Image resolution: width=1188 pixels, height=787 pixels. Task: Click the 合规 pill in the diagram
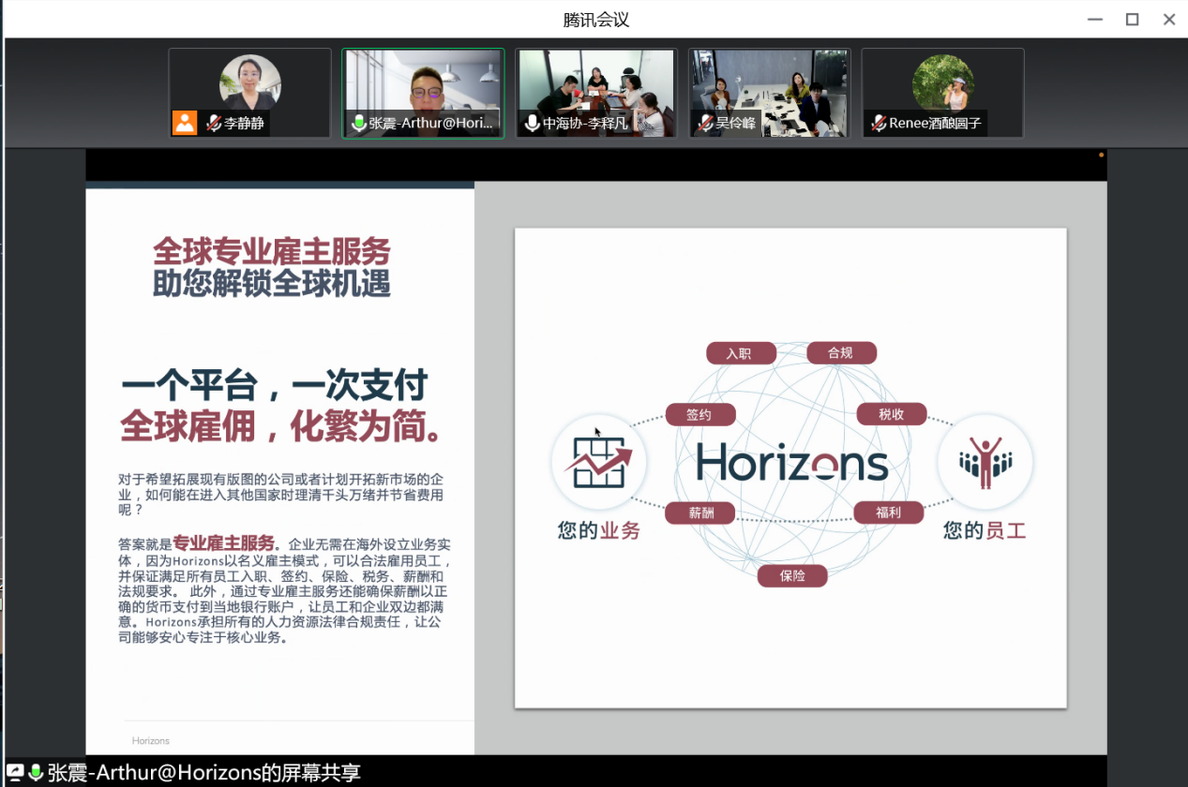[x=841, y=352]
